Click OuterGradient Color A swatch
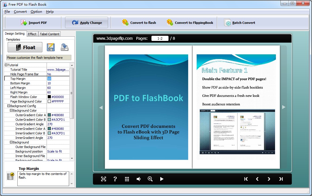The width and height of the screenshot is (312, 196). point(49,115)
